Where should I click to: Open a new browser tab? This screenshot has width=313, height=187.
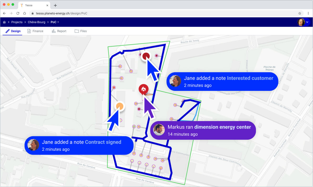(55, 5)
